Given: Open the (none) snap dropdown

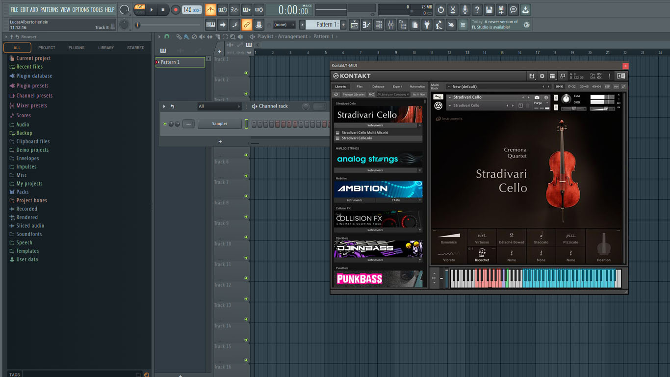Looking at the screenshot, I should click(284, 25).
